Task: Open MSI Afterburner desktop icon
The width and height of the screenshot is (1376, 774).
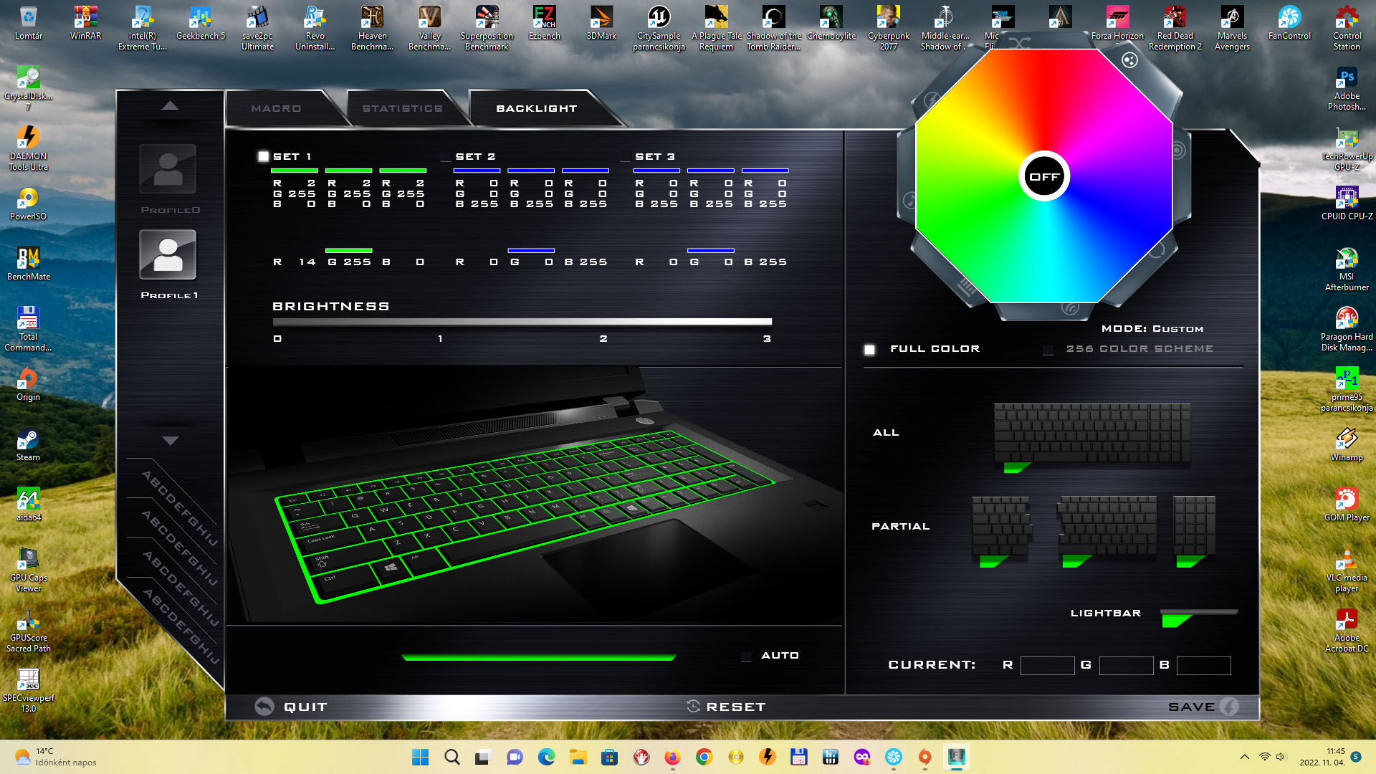Action: pyautogui.click(x=1347, y=269)
